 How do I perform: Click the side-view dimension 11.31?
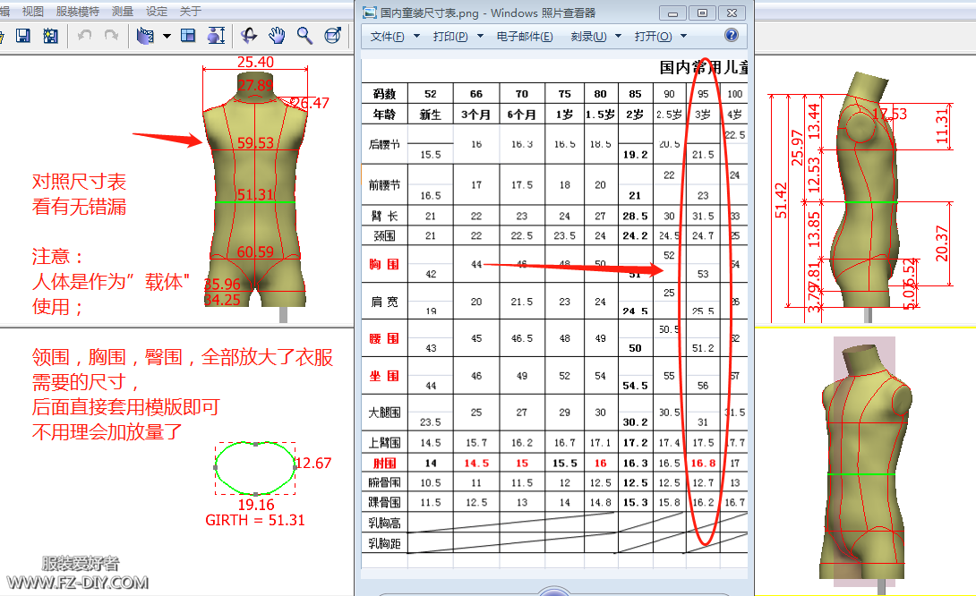[942, 127]
